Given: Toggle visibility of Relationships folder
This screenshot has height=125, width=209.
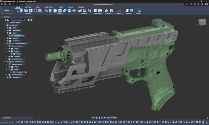Looking at the screenshot, I should pos(7,30).
